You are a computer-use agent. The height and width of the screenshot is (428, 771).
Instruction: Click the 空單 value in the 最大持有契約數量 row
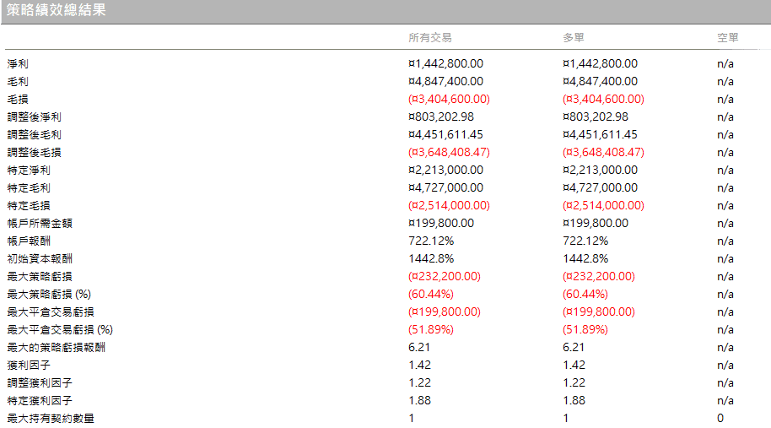(720, 418)
